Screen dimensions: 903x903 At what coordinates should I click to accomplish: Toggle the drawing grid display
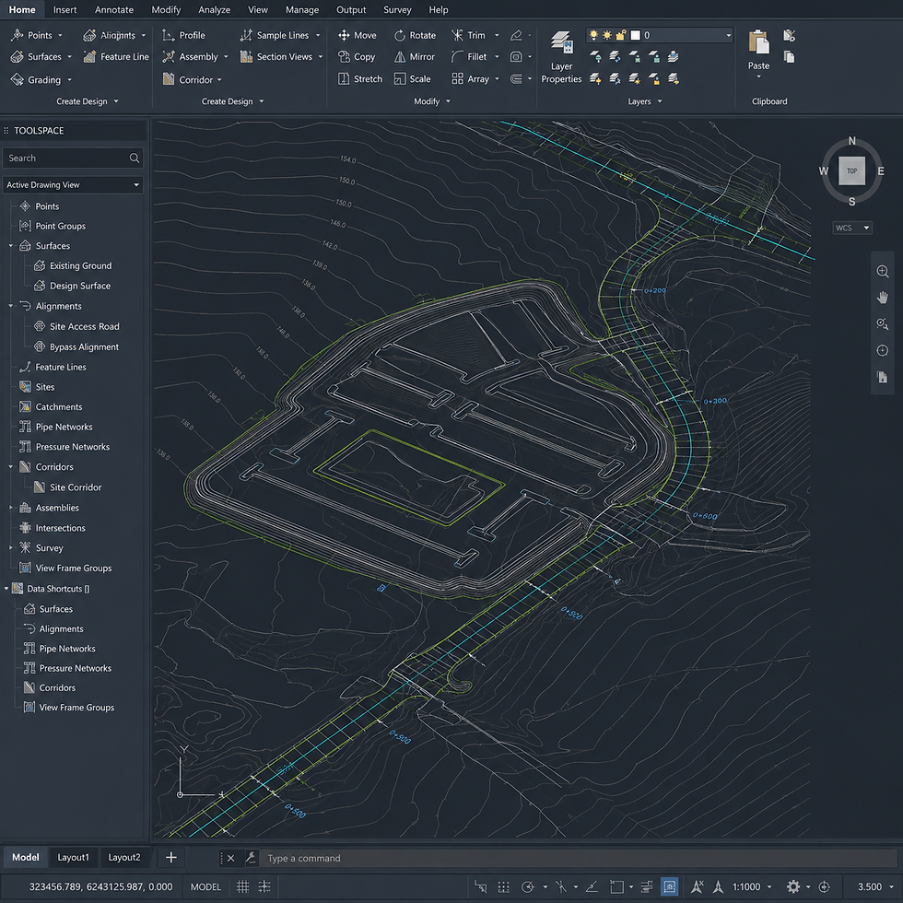pyautogui.click(x=243, y=886)
